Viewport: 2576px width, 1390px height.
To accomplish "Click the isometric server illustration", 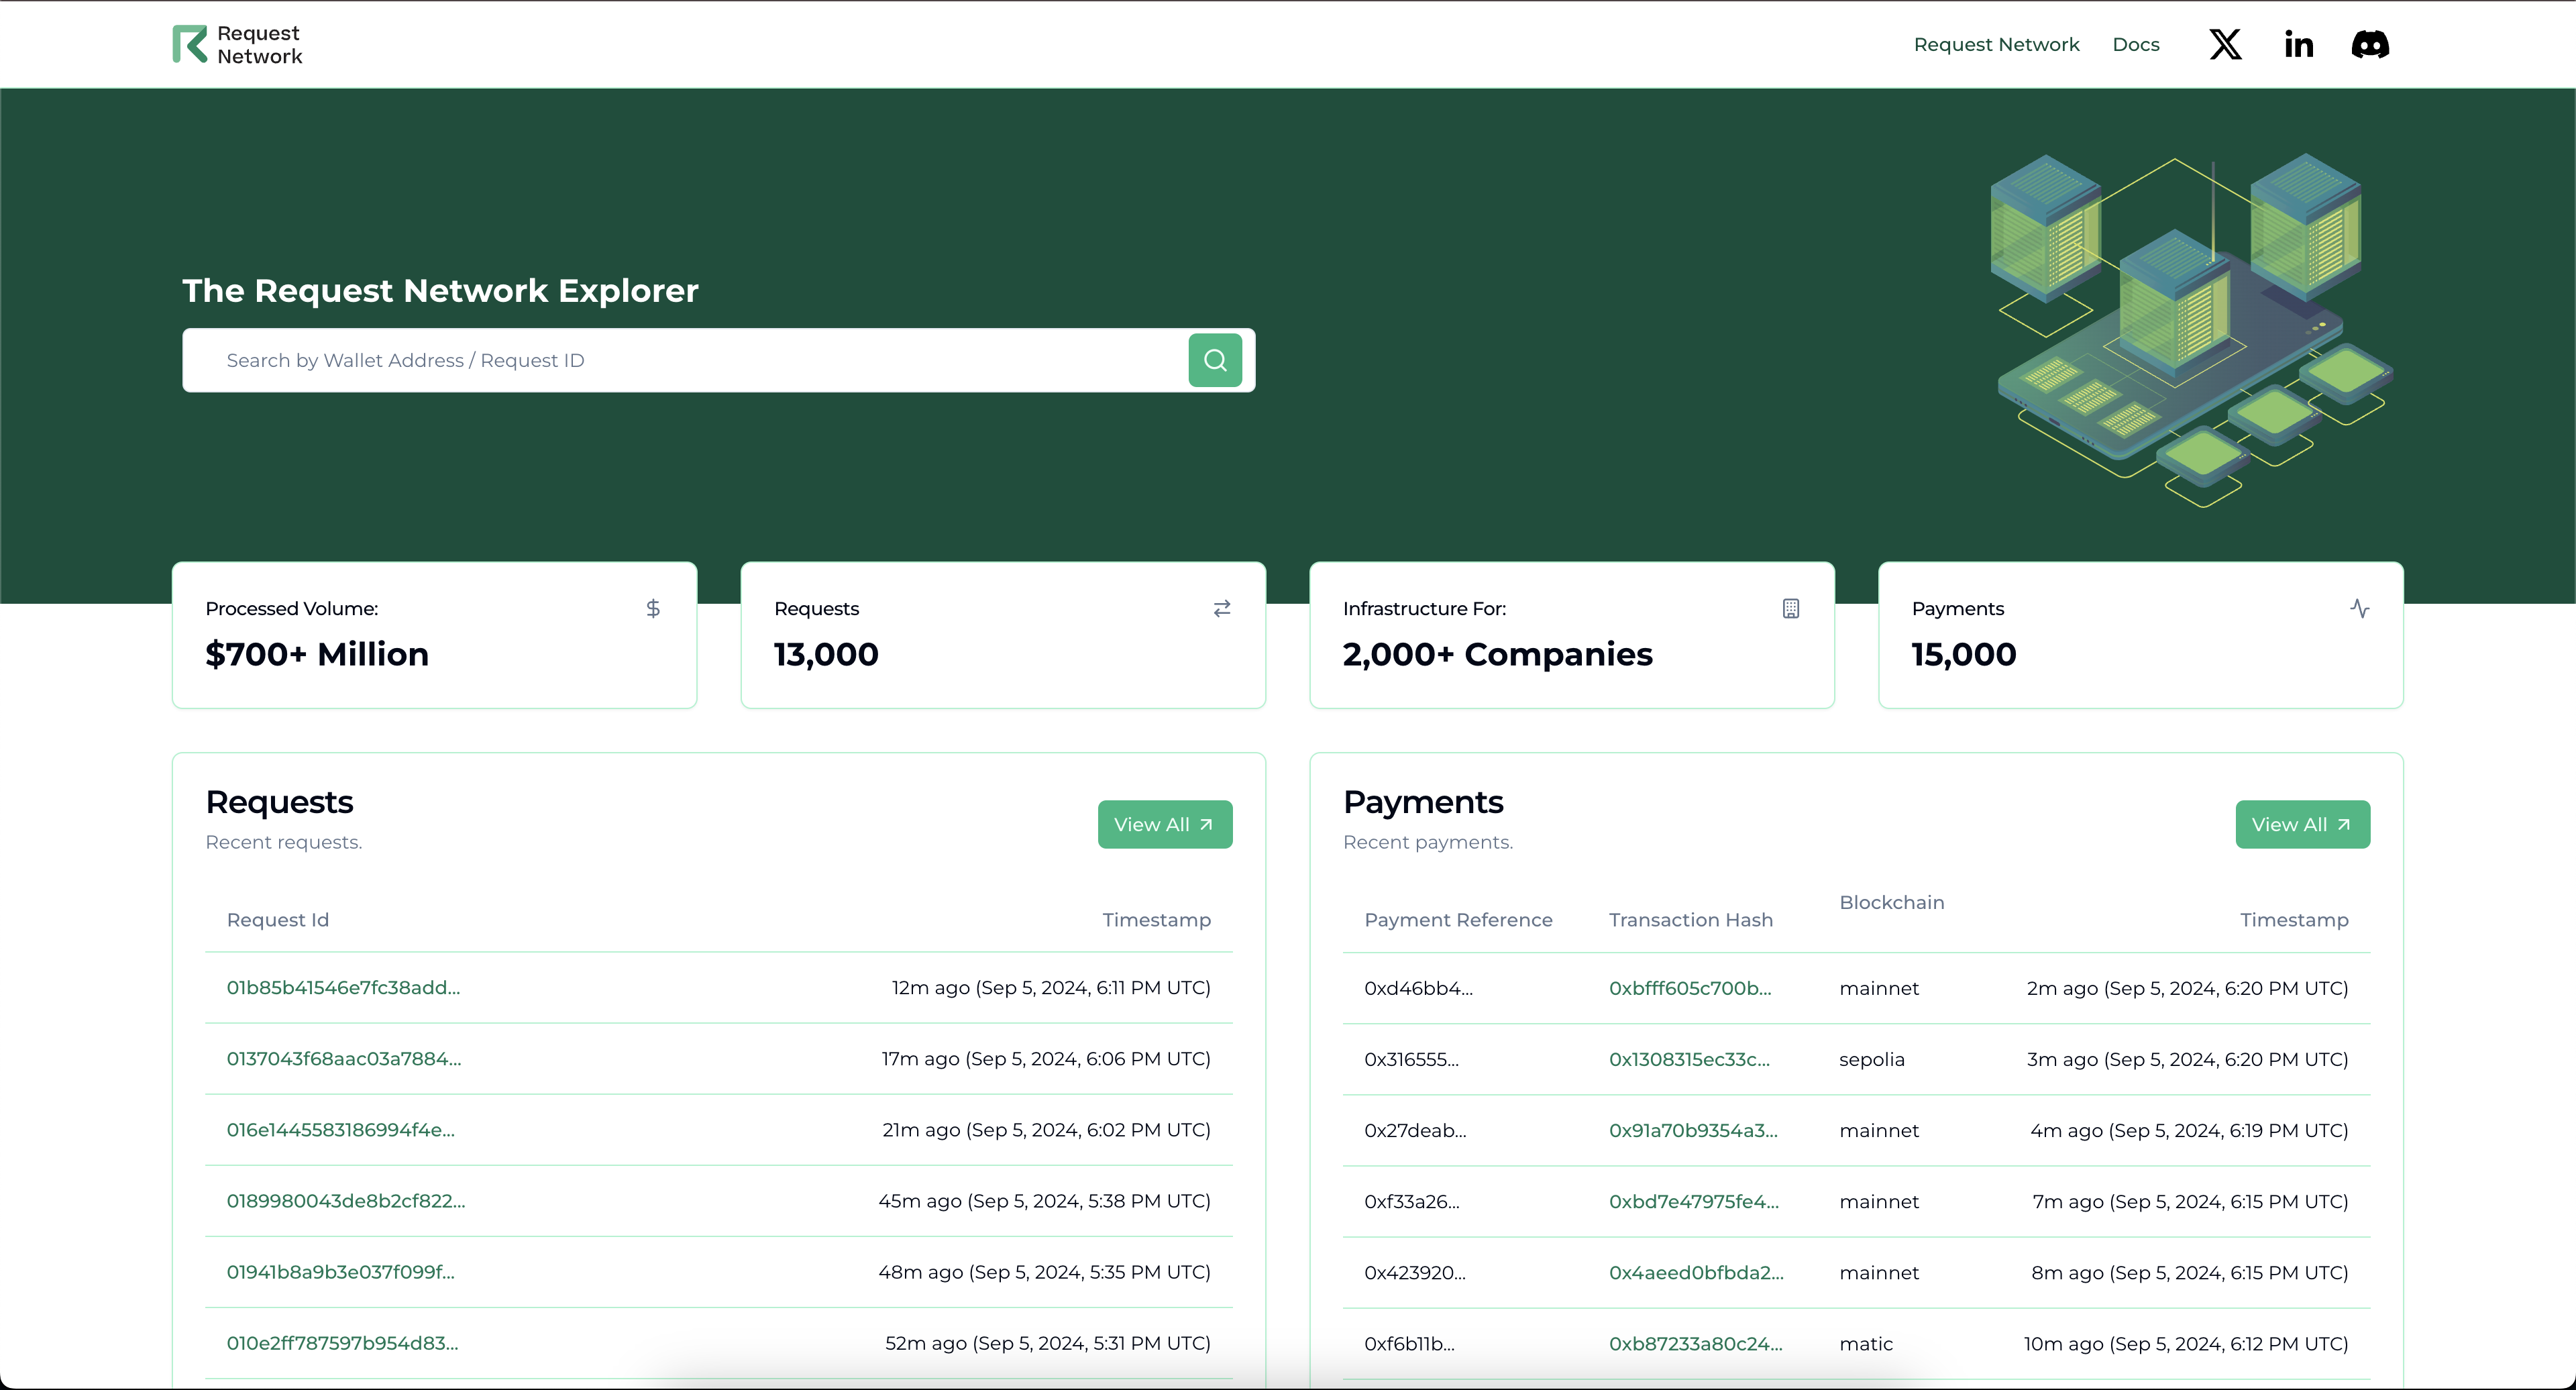I will pos(2190,330).
